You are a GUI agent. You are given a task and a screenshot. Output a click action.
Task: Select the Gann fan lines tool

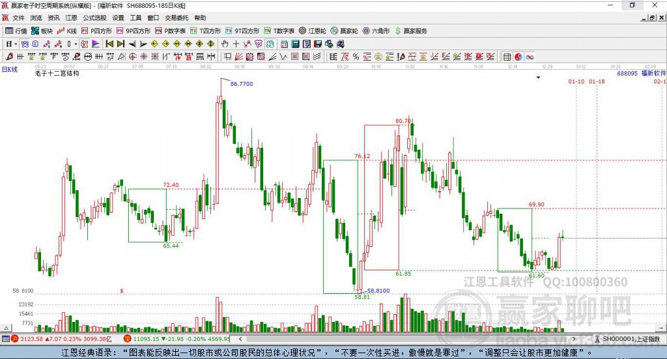point(238,57)
